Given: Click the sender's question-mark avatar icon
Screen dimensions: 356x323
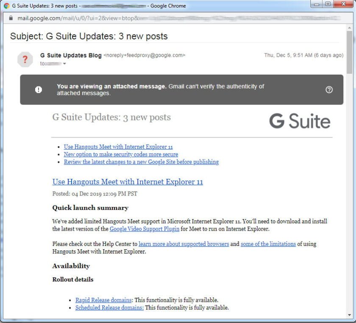Looking at the screenshot, I should click(x=25, y=59).
